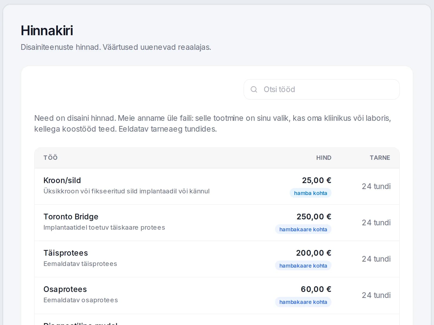This screenshot has width=434, height=325.
Task: Click '24 tundi' in the Osaprotees row
Action: pos(376,295)
